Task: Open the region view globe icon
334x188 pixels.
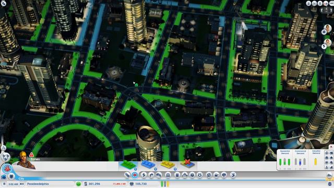Action: pos(4,177)
